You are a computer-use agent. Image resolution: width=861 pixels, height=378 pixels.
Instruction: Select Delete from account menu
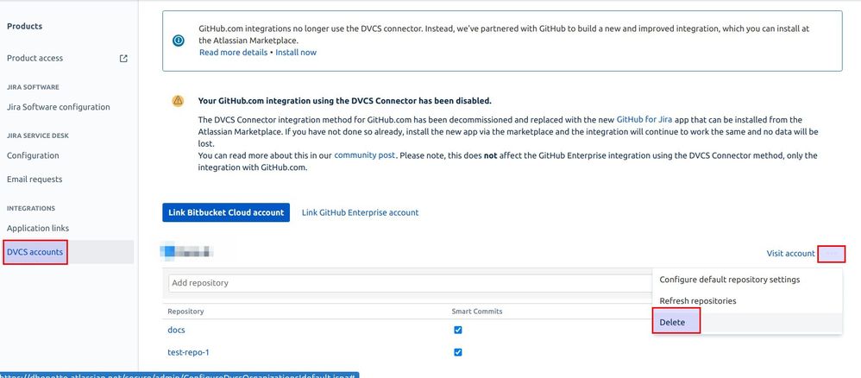[747, 323]
